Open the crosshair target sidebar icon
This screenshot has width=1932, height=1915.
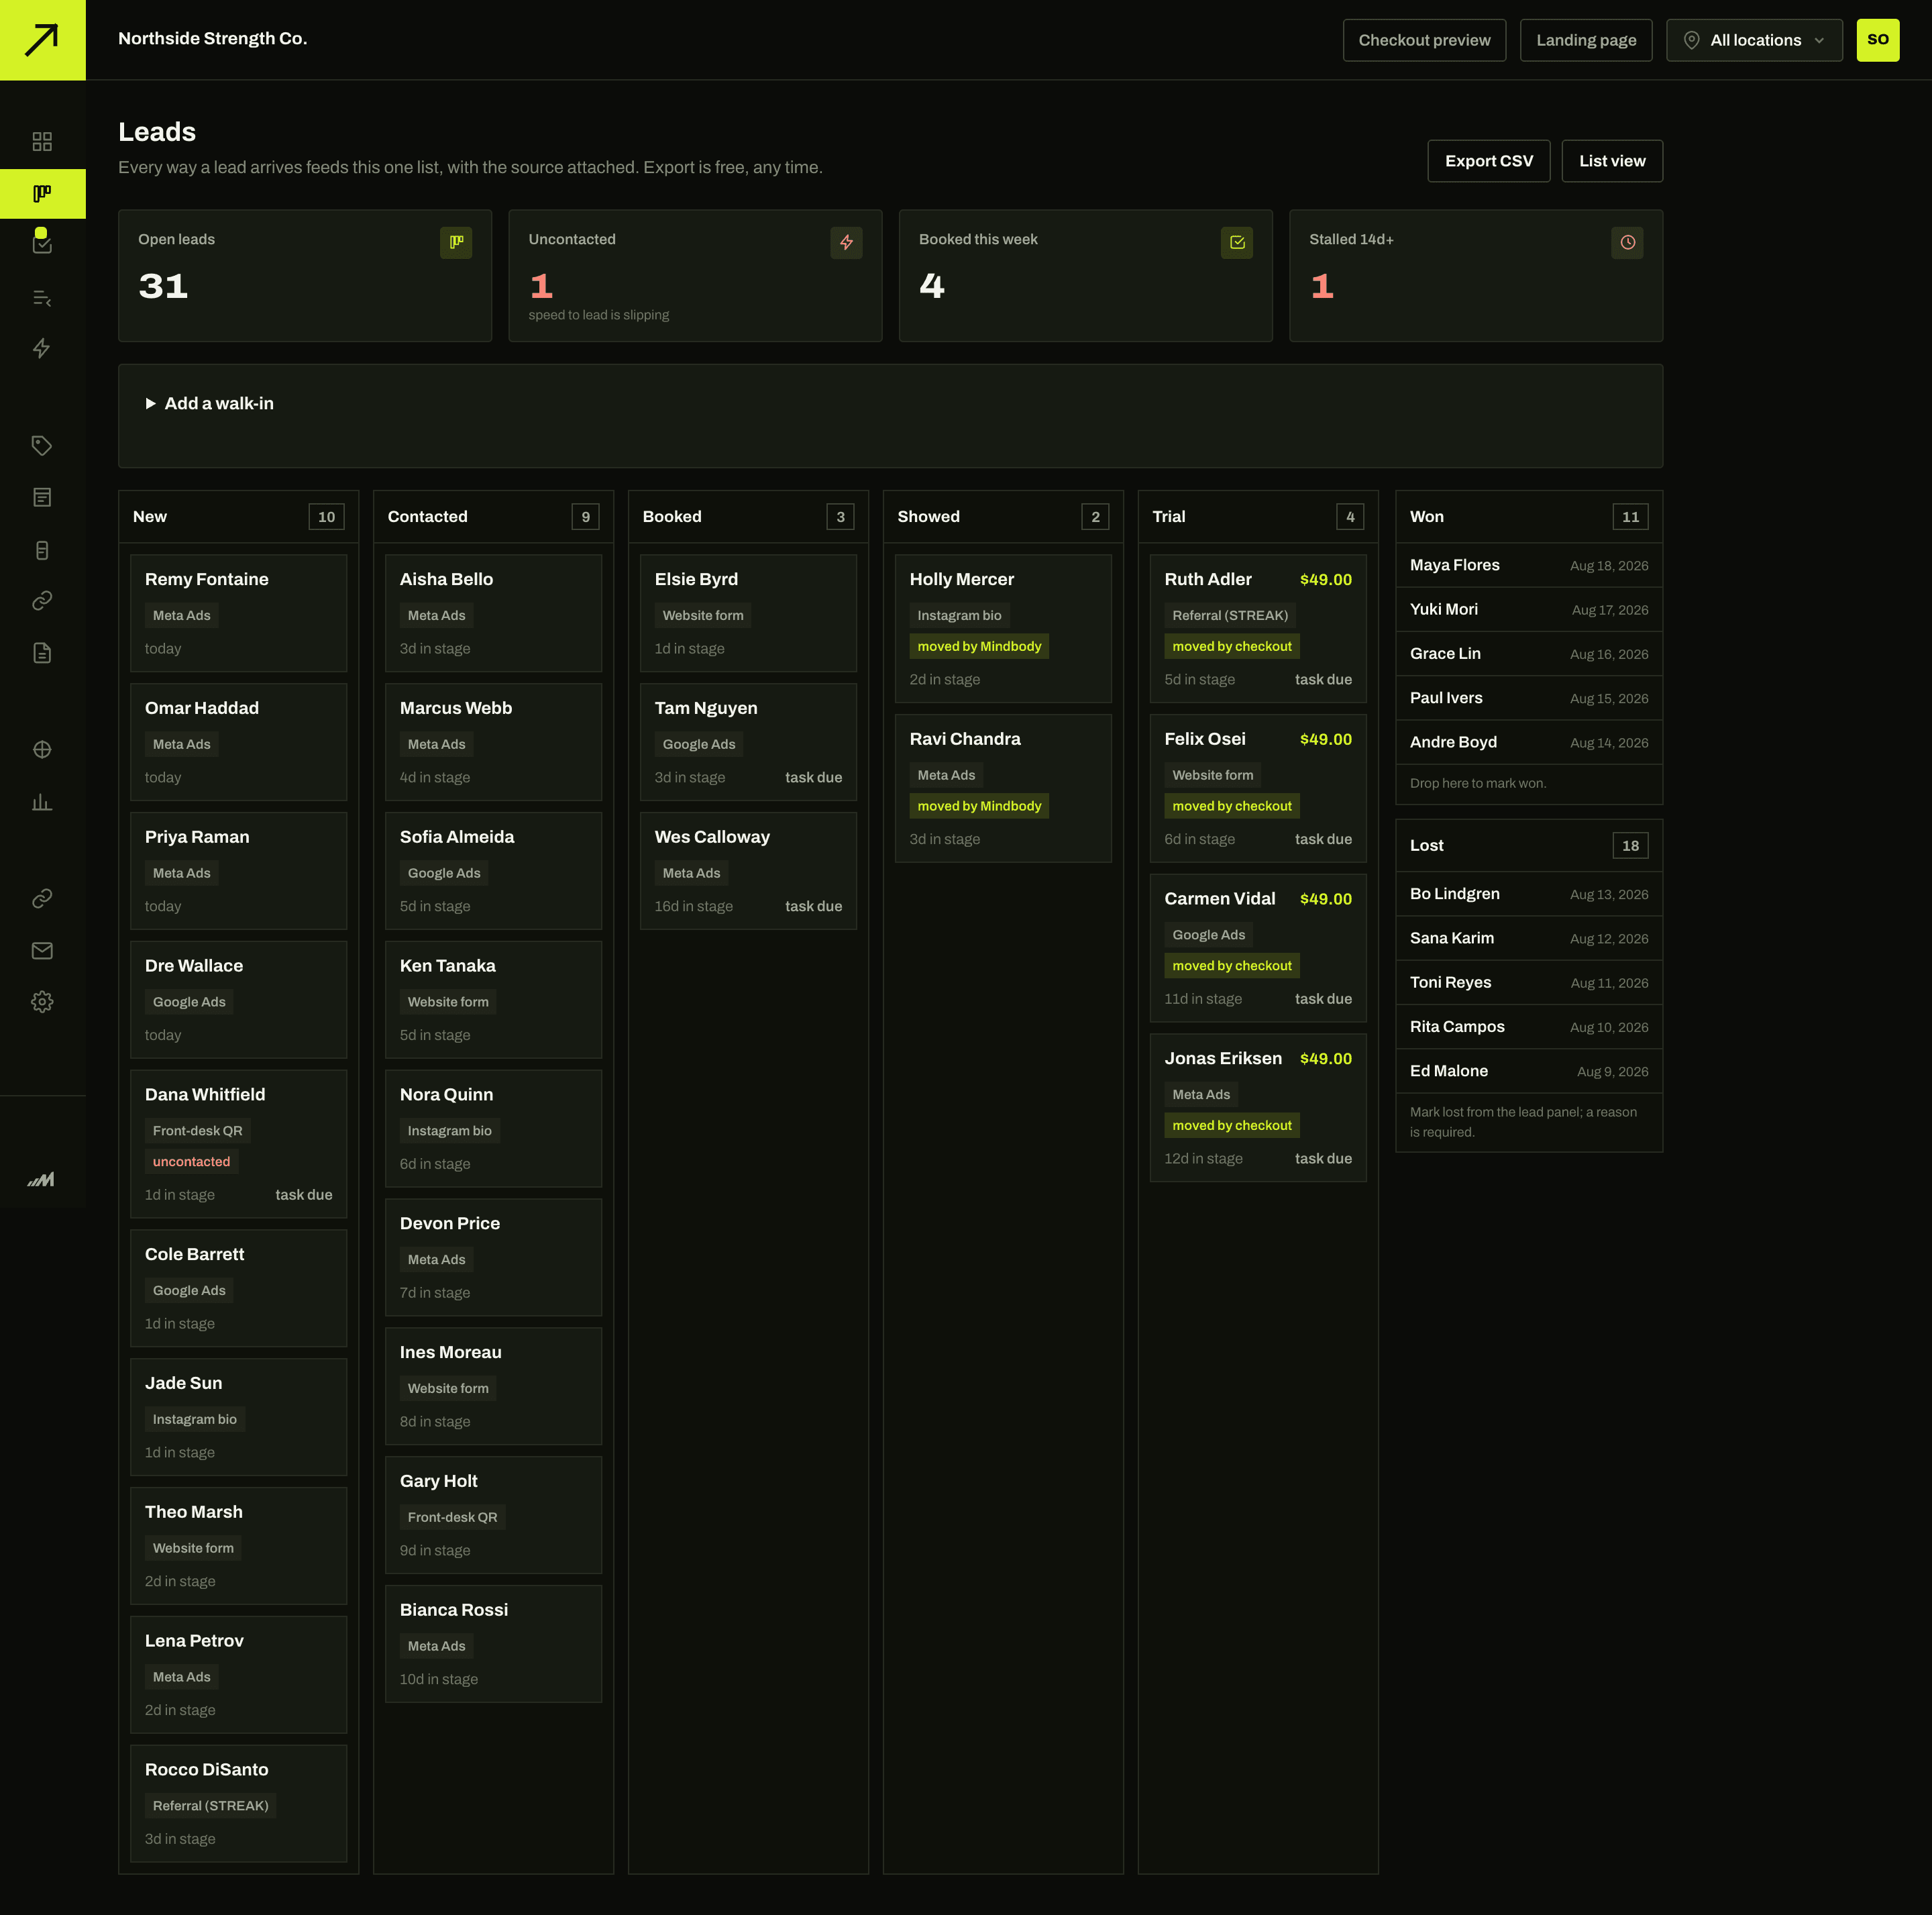pyautogui.click(x=42, y=749)
